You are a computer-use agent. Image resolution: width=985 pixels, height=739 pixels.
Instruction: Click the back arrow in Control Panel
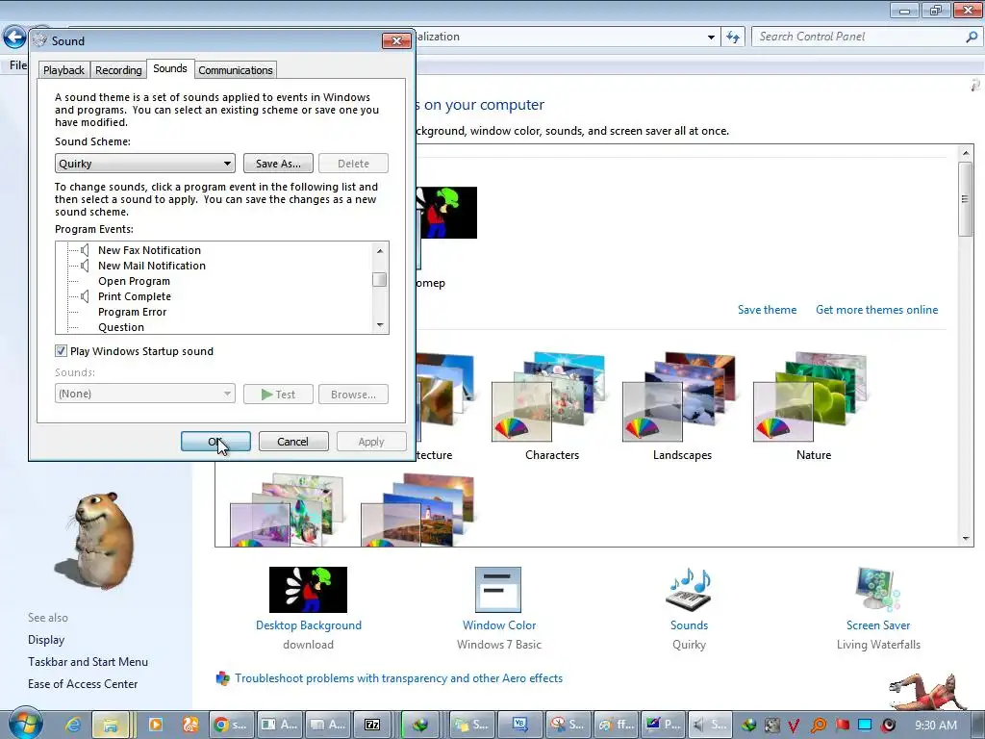tap(15, 38)
